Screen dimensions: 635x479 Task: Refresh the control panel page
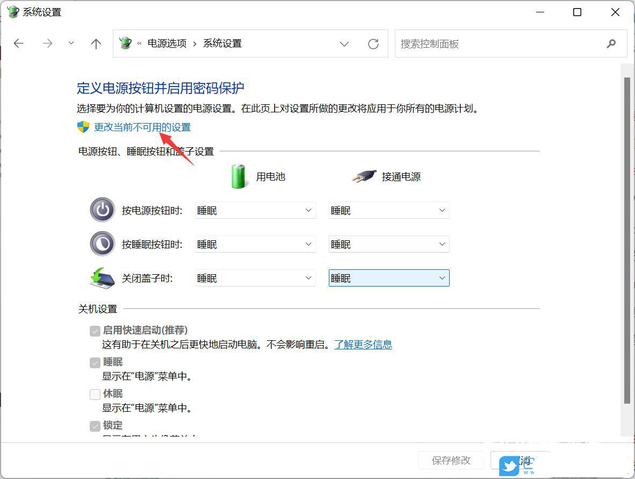373,44
